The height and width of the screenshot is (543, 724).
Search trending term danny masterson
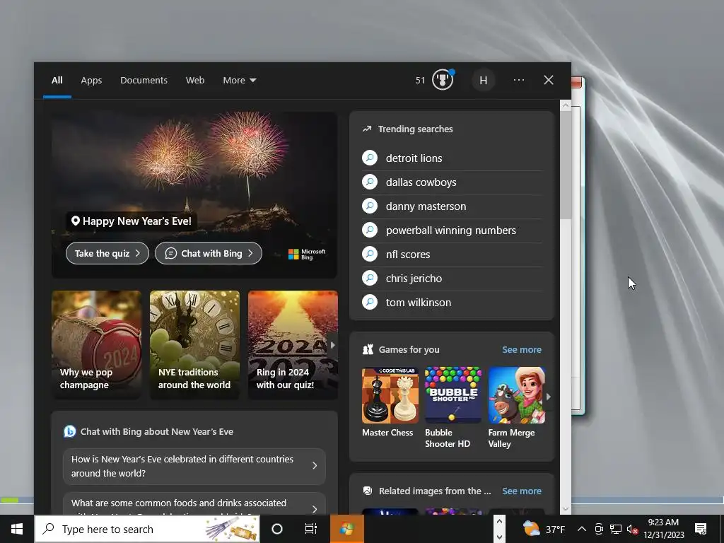[426, 206]
